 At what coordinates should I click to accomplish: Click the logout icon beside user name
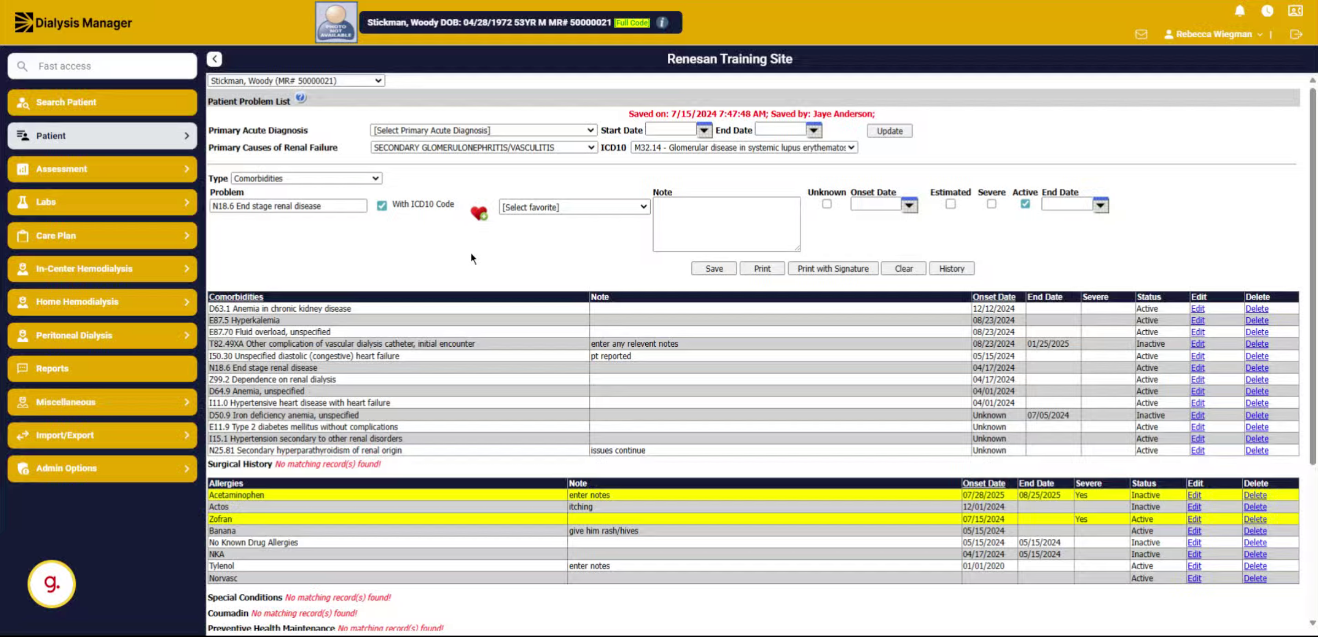point(1296,34)
